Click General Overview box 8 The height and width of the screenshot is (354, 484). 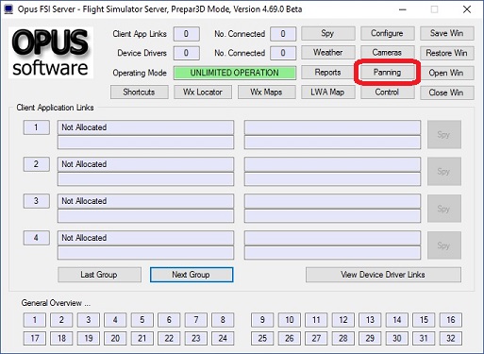point(223,320)
